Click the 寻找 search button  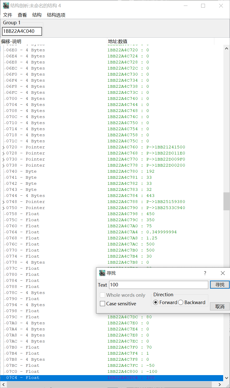pos(220,285)
